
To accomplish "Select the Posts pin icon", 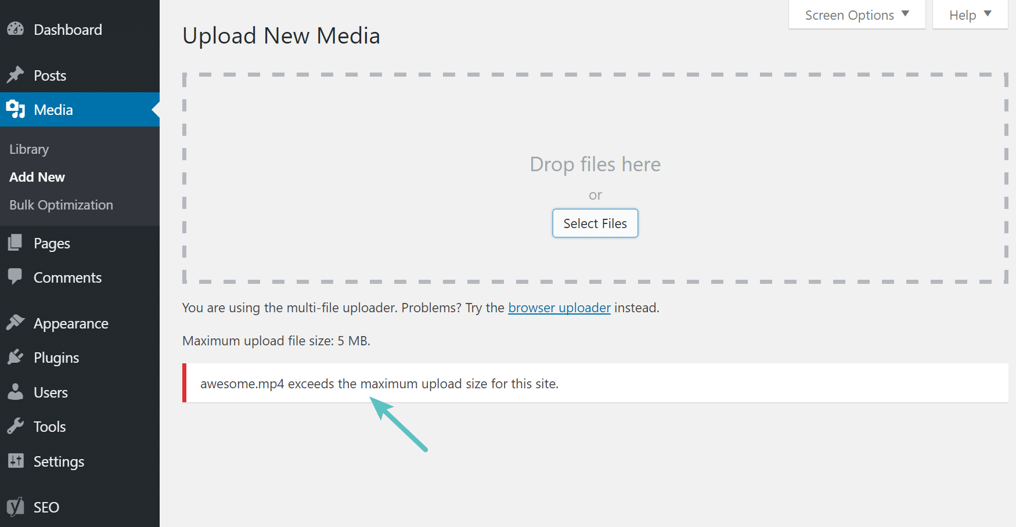I will (16, 75).
